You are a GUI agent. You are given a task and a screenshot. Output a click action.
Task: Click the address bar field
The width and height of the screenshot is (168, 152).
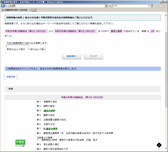pos(60,6)
